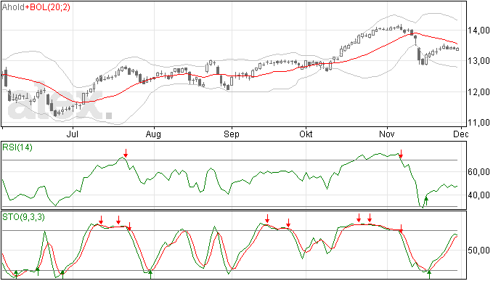
Task: Click the 14,00 price axis value
Action: (x=479, y=30)
